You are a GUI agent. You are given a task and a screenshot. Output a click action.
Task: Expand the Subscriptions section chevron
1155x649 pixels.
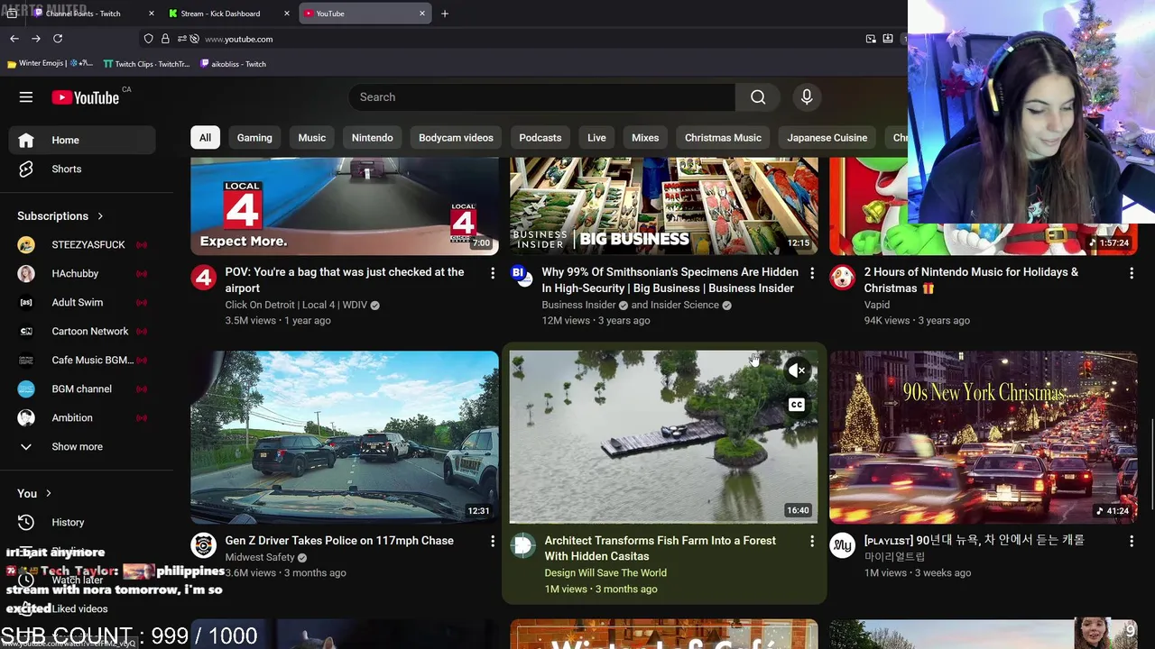tap(100, 216)
